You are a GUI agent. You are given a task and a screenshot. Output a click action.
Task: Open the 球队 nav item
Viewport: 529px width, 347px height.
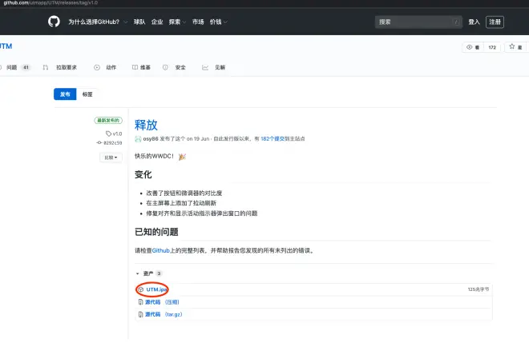(x=139, y=22)
